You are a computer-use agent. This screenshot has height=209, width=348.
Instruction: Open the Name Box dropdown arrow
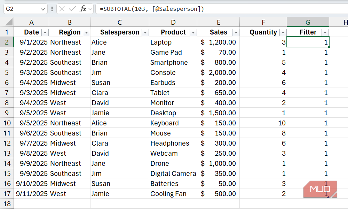point(43,9)
